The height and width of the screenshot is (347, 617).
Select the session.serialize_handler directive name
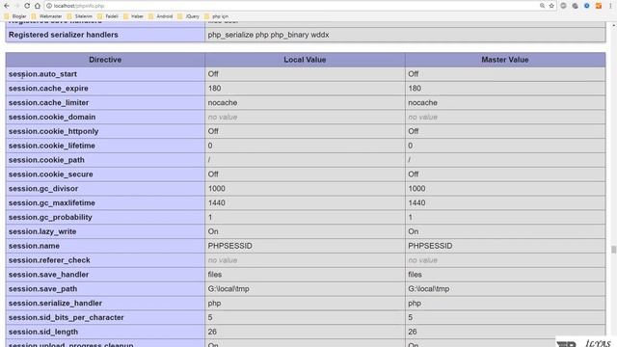tap(56, 304)
